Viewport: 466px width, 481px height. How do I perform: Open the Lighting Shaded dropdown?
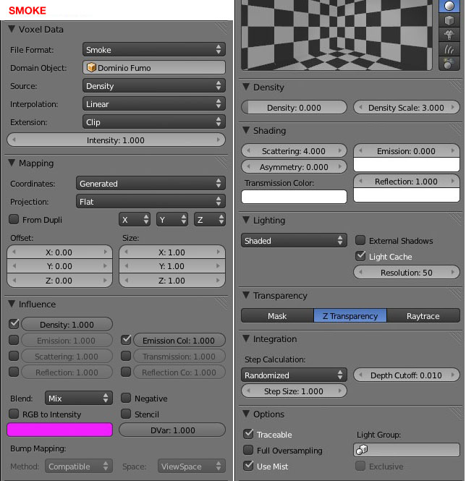click(294, 240)
